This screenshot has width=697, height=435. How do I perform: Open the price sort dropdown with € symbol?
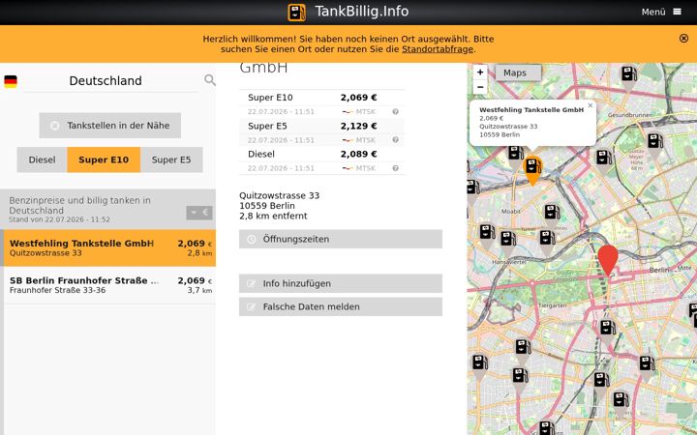tap(199, 213)
